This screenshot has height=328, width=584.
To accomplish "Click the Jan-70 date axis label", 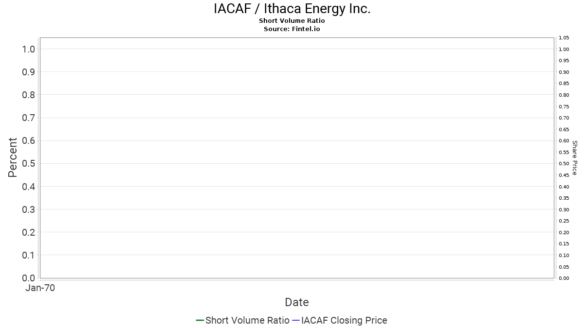I will pyautogui.click(x=40, y=288).
